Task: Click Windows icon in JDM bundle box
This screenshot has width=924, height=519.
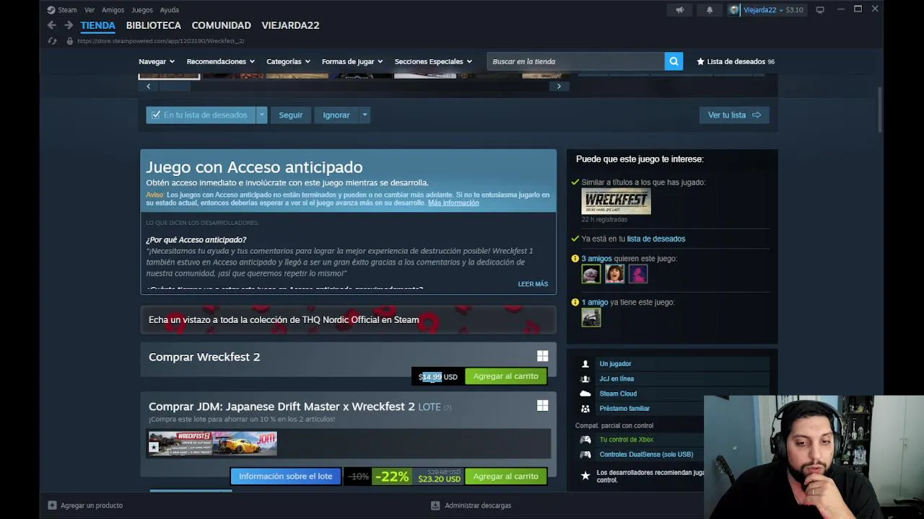Action: [x=542, y=406]
